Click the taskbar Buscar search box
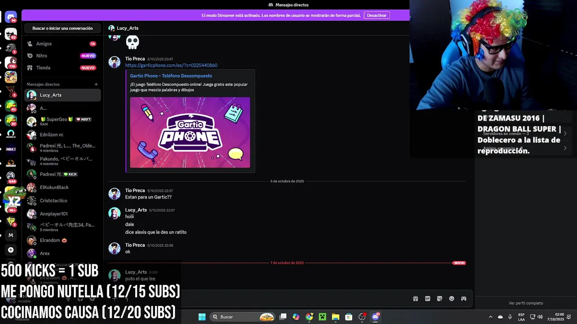577x324 pixels. tap(243, 317)
